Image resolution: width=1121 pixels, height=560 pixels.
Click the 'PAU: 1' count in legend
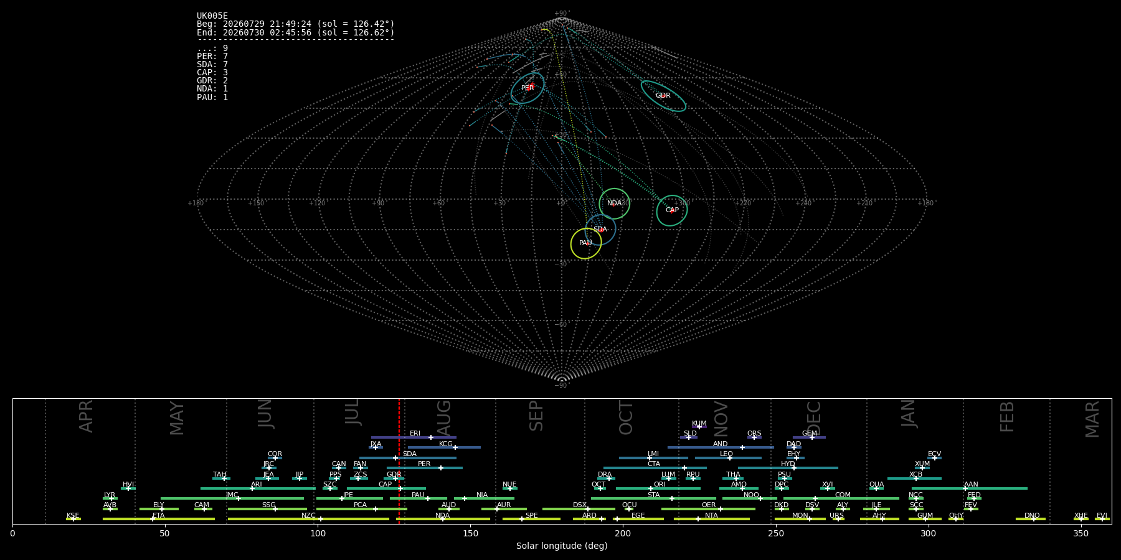[x=212, y=98]
